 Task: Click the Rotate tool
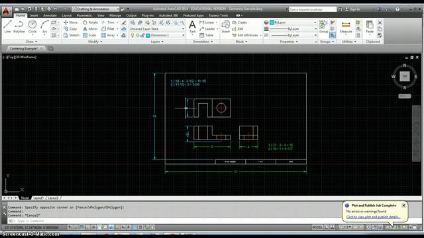tap(90, 22)
